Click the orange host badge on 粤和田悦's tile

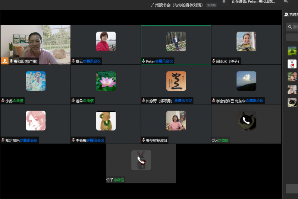tap(5, 61)
